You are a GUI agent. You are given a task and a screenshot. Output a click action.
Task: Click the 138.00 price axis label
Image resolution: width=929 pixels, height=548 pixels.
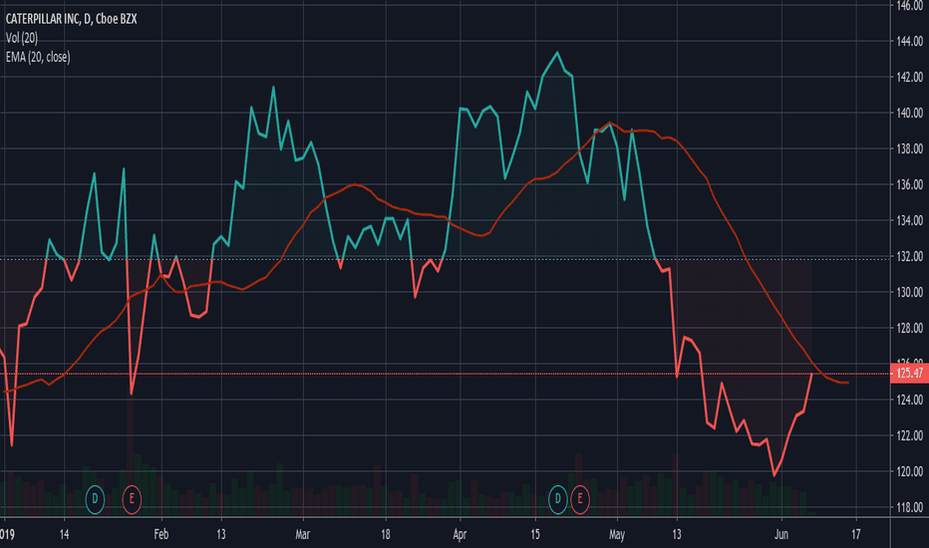point(909,148)
